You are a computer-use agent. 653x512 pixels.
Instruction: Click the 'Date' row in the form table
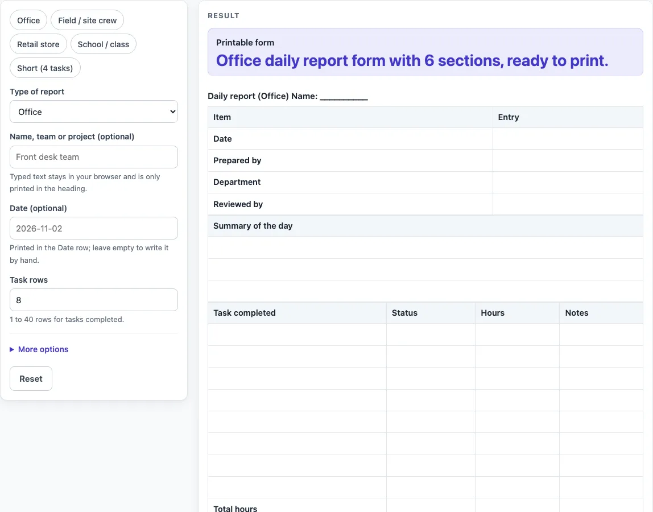(x=425, y=139)
